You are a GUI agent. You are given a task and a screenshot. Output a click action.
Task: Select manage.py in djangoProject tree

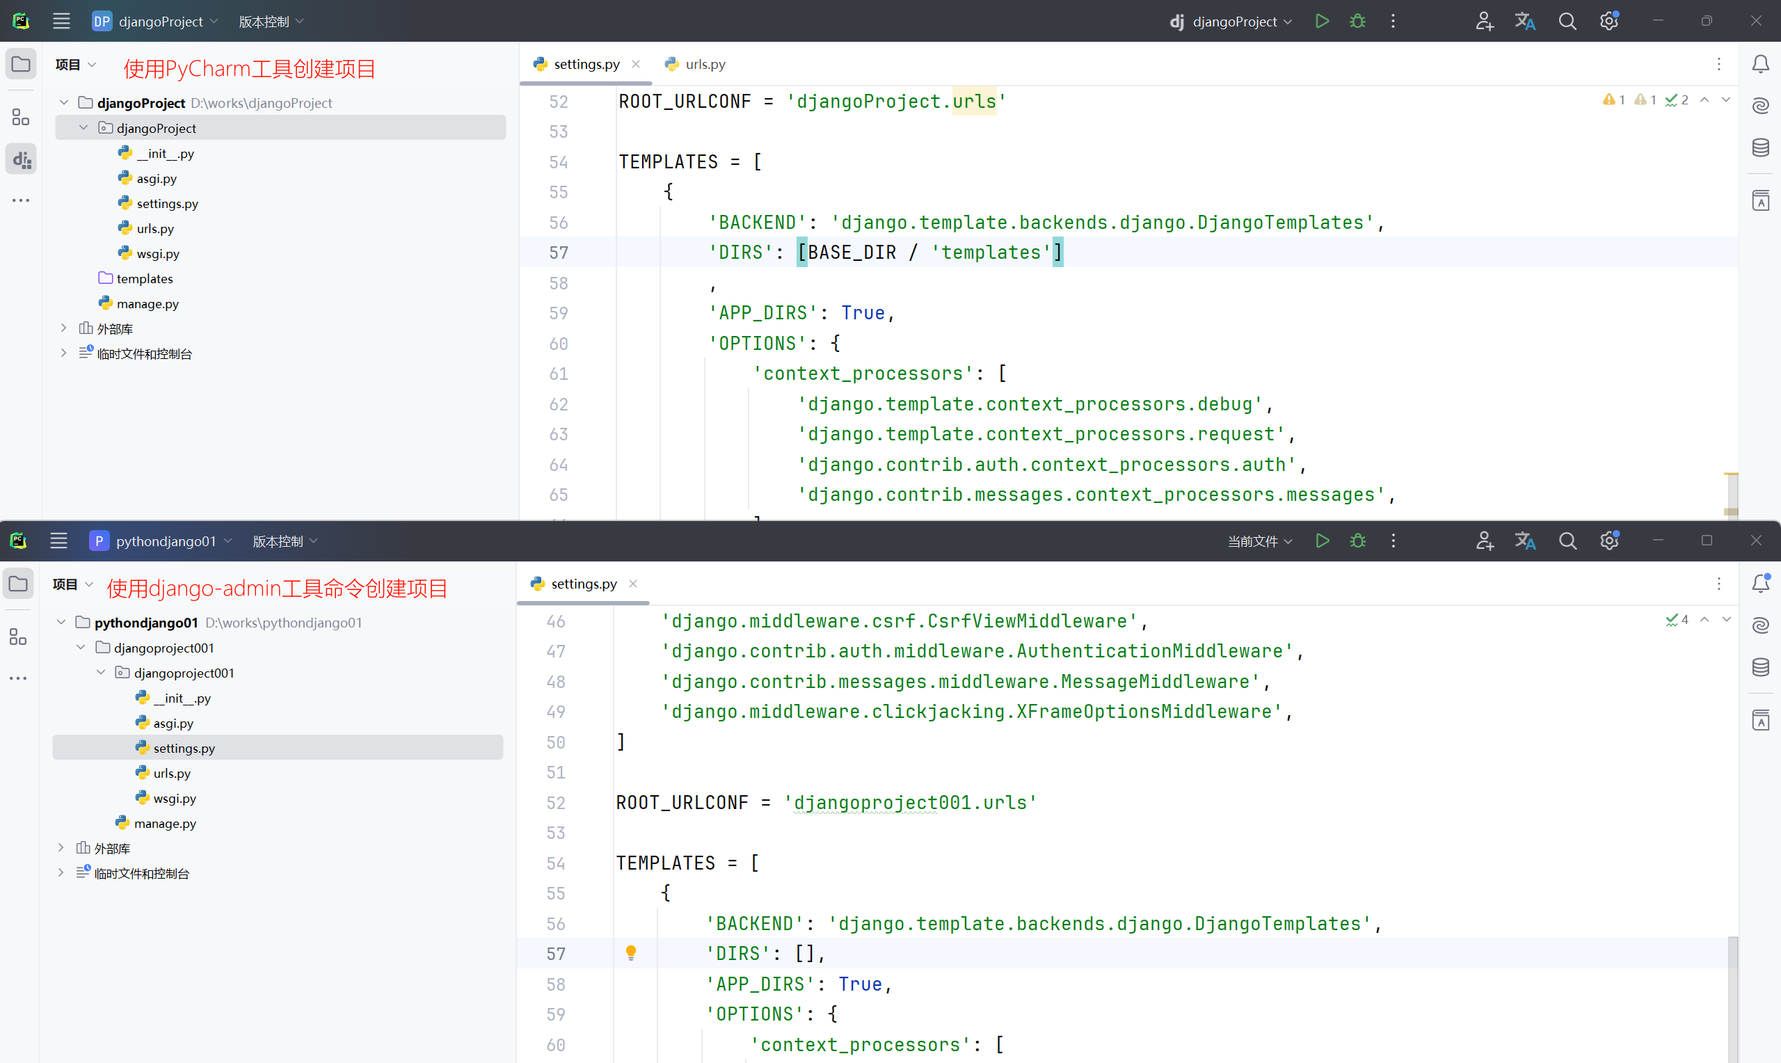point(139,303)
